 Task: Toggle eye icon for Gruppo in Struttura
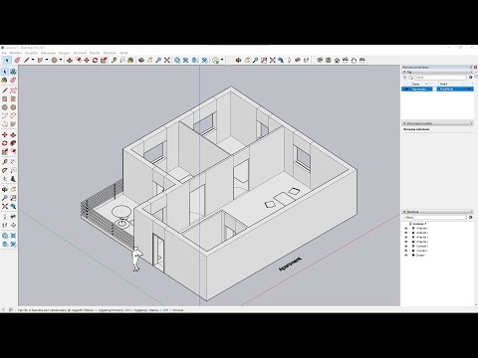(405, 256)
